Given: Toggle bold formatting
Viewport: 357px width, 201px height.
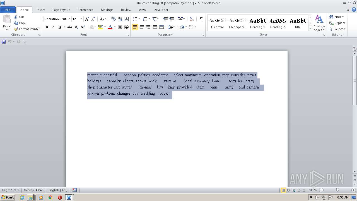Looking at the screenshot, I should point(47,27).
